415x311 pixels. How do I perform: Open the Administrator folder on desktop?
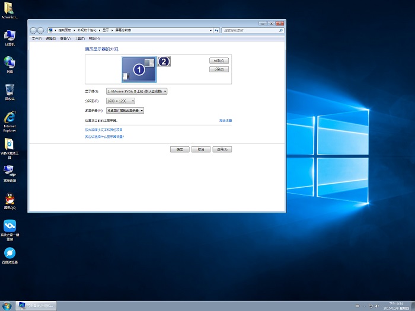point(9,8)
